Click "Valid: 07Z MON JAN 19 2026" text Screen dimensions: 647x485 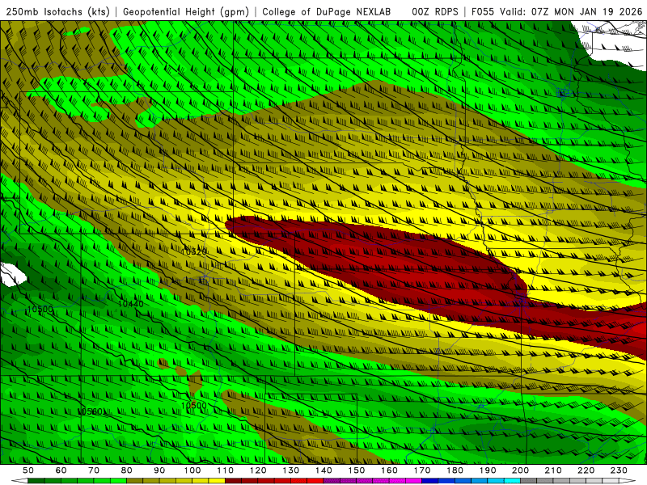click(x=571, y=12)
